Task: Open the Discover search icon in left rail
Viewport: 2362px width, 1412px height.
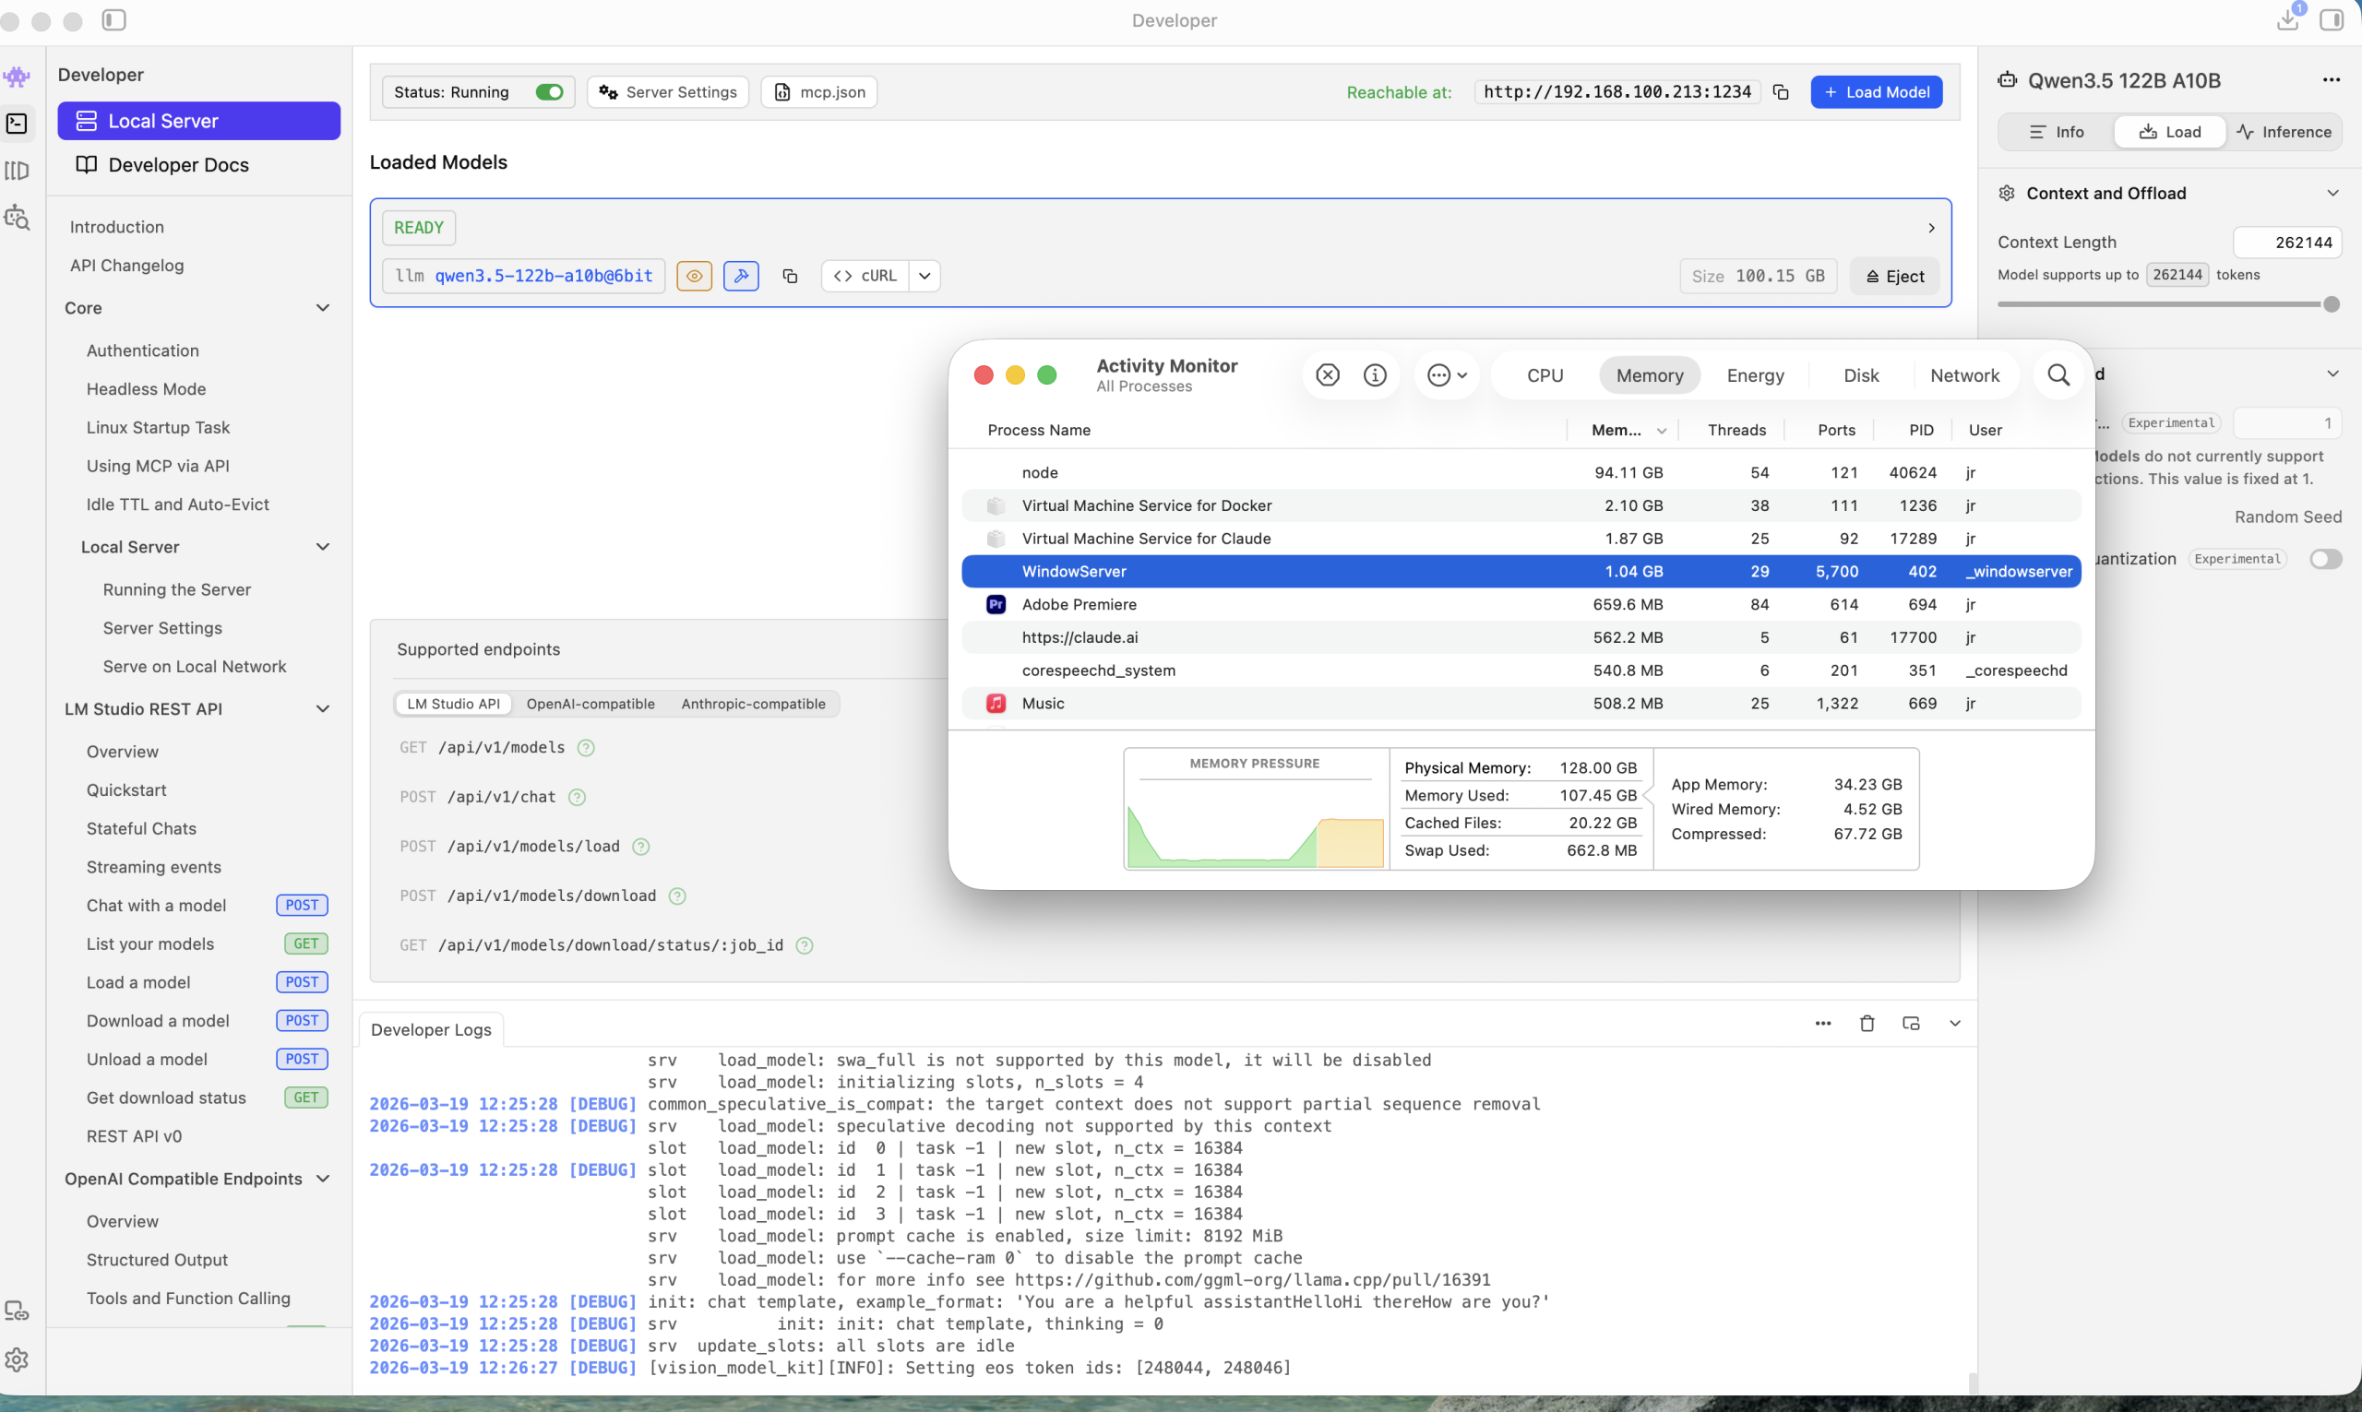Action: tap(18, 218)
